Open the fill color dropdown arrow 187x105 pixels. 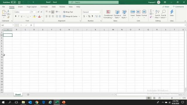pyautogui.click(x=37, y=16)
